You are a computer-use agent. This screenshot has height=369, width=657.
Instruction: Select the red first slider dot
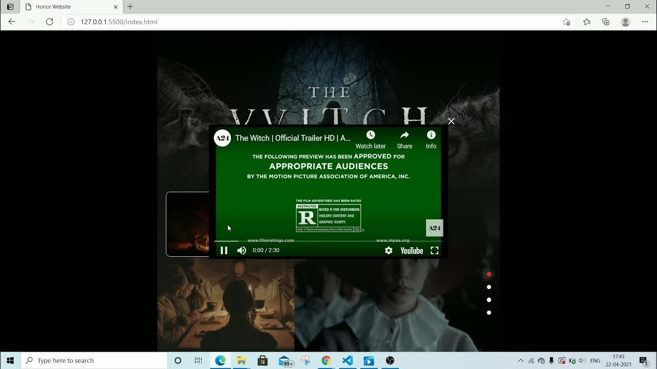(x=489, y=274)
